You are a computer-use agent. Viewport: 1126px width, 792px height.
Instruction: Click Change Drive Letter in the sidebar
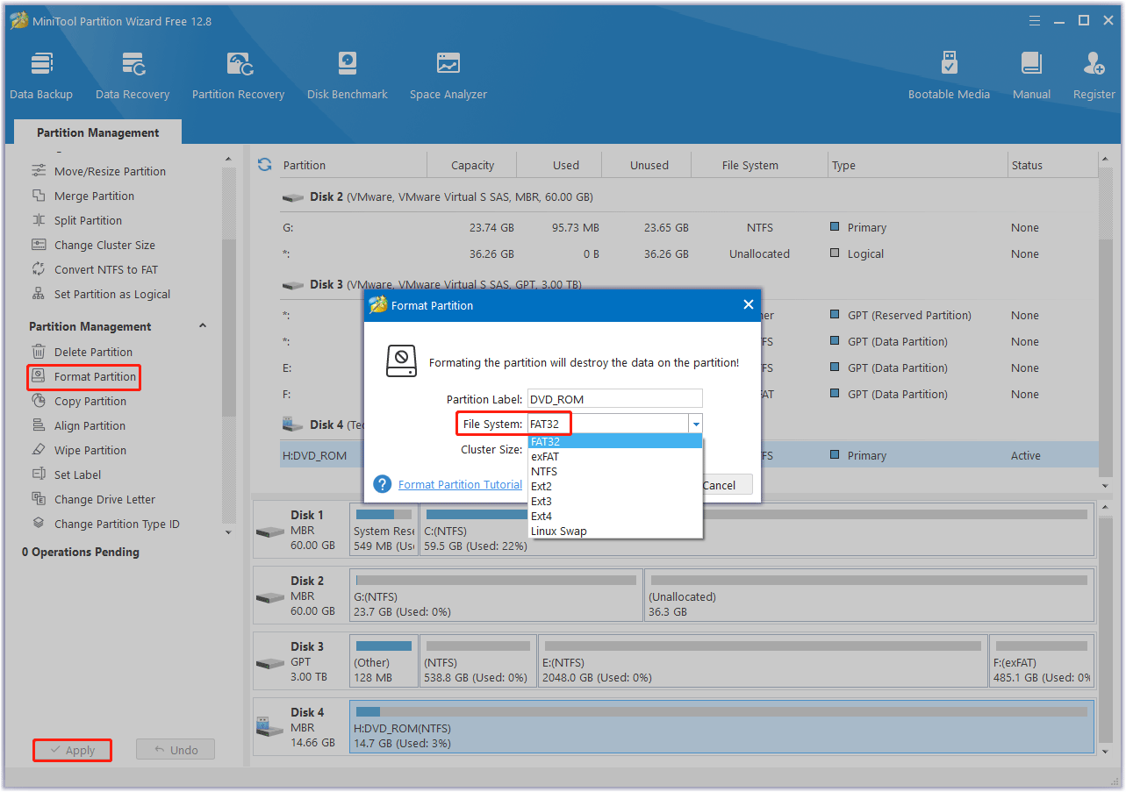pos(104,500)
